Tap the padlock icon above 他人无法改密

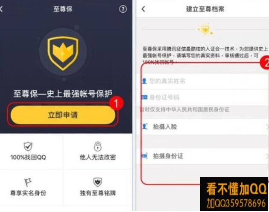pyautogui.click(x=98, y=146)
